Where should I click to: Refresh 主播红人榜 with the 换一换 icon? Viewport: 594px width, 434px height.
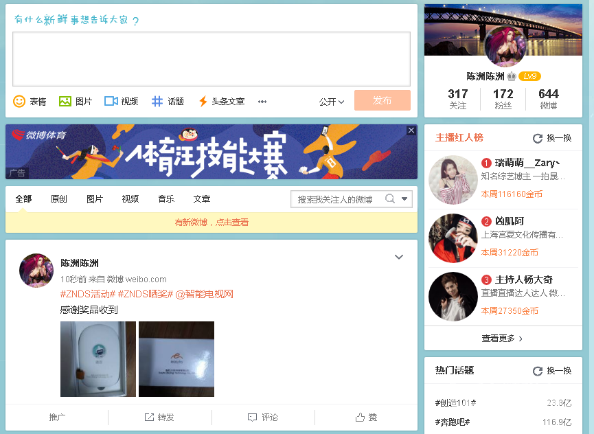pyautogui.click(x=538, y=138)
